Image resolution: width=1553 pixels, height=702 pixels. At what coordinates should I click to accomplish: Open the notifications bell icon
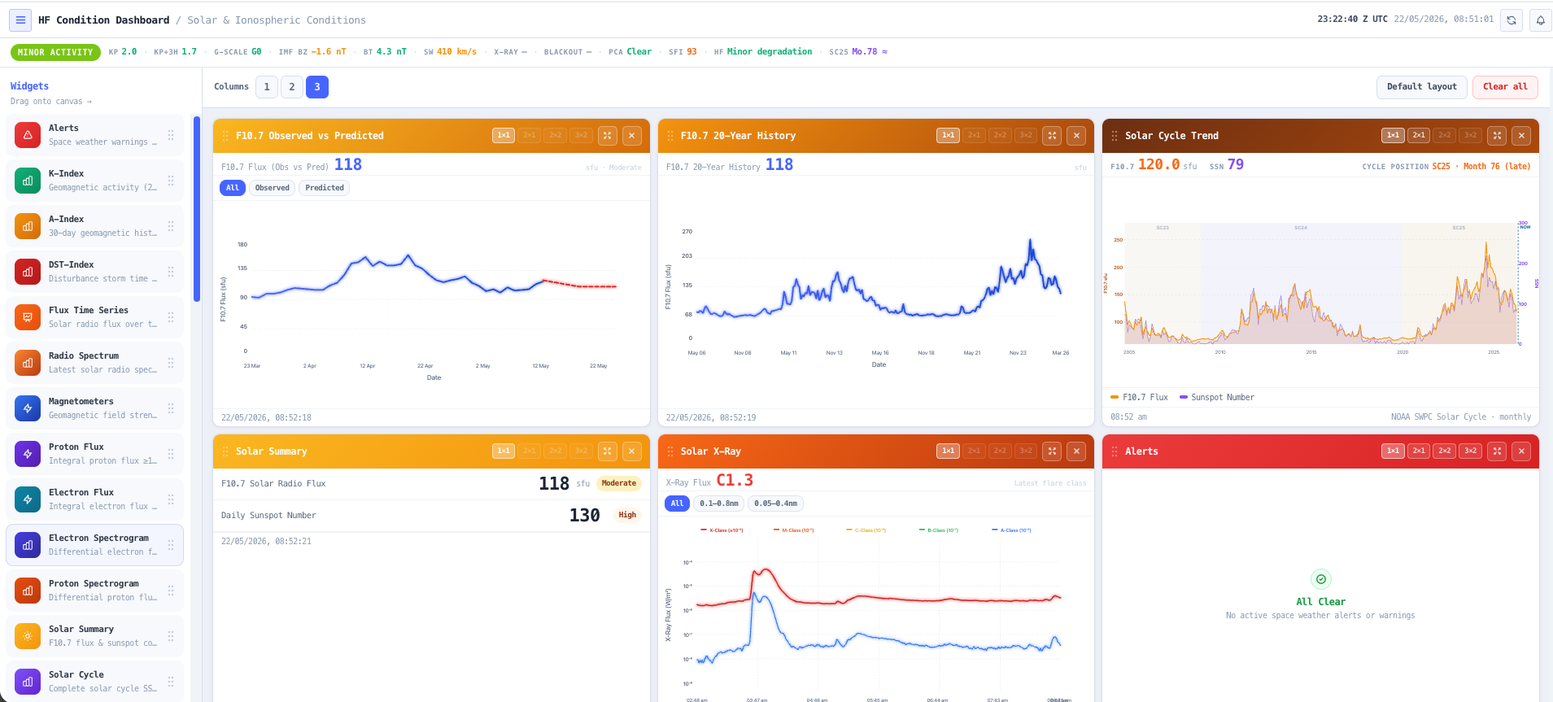tap(1541, 20)
